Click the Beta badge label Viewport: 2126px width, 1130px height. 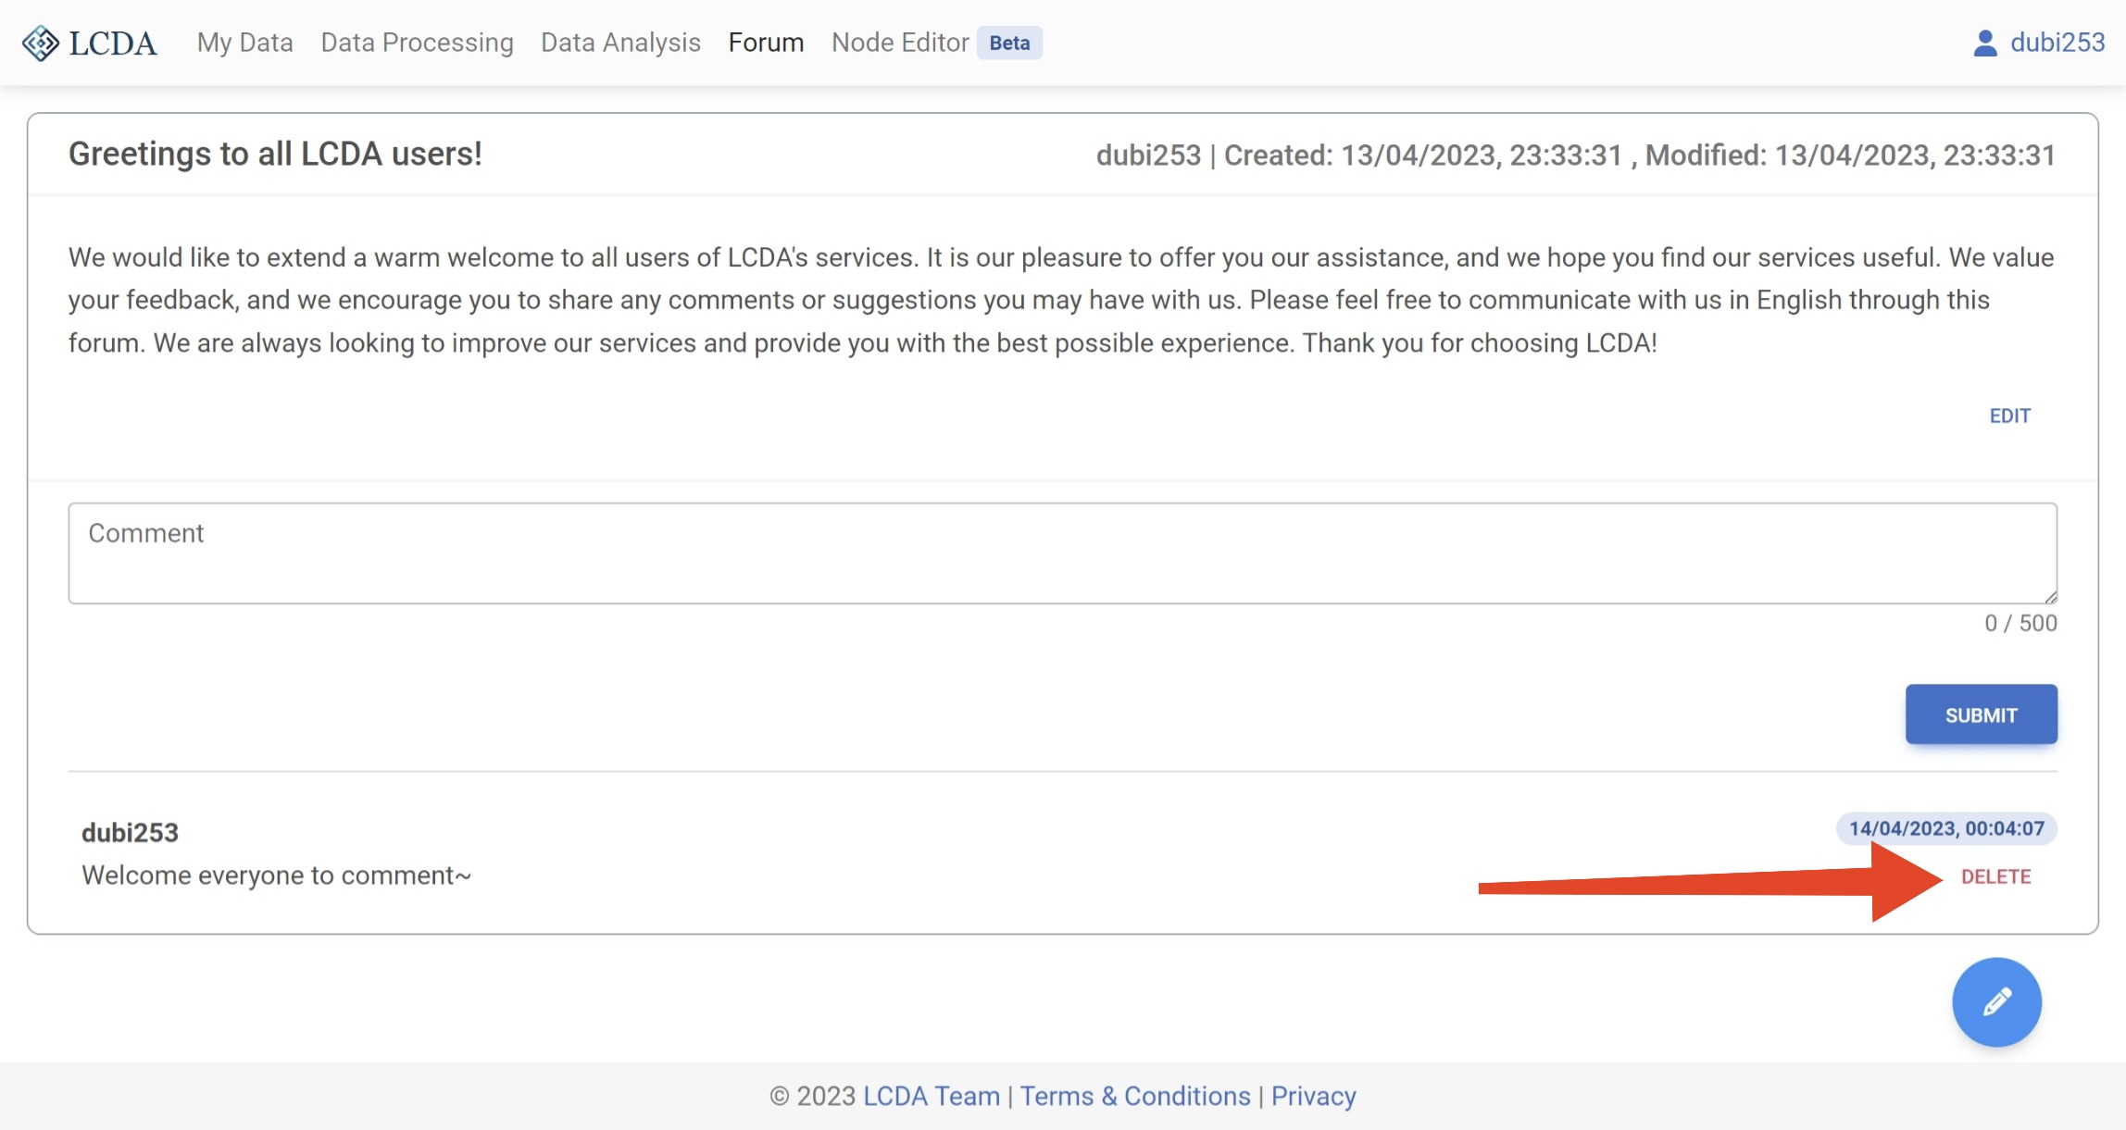tap(1009, 43)
